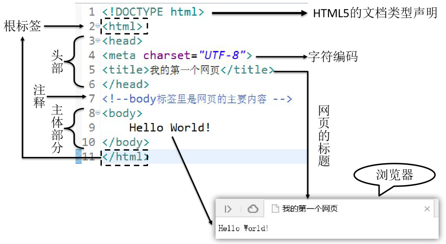The height and width of the screenshot is (244, 446).
Task: Collapse the <html> fold marker on line 2
Action: pos(98,27)
